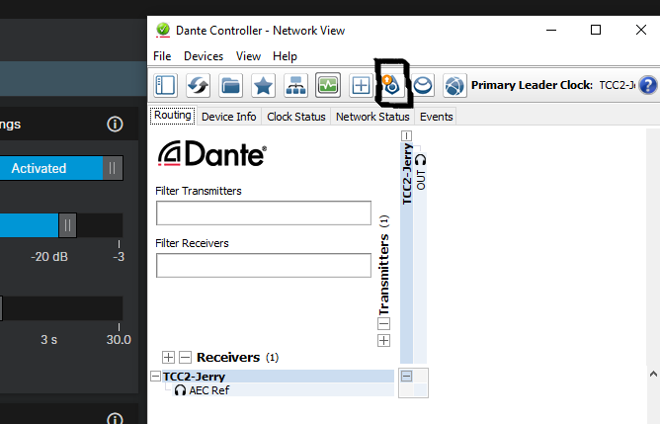Collapse the TCC2-Jerry receiver row
Screen dimensions: 660x424
click(155, 376)
